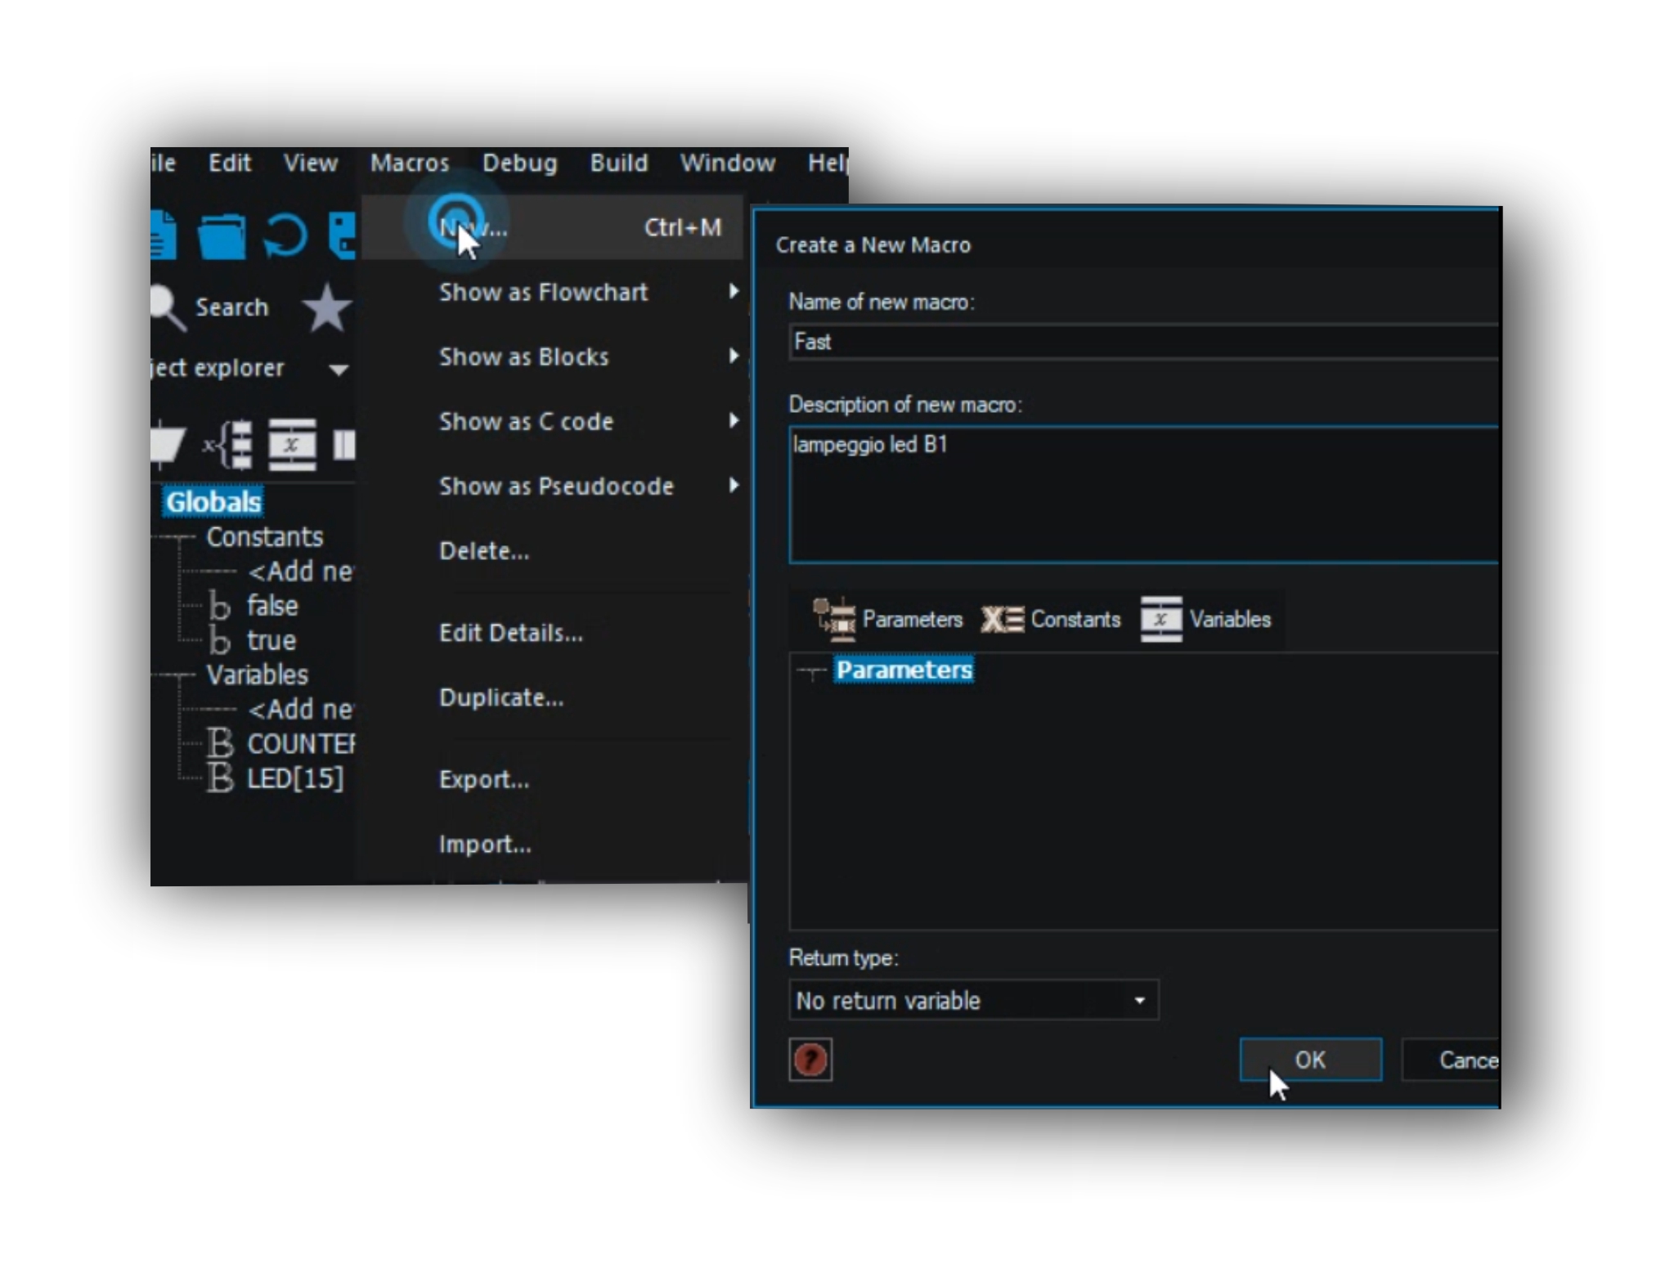The image size is (1674, 1273).
Task: Select the COUNTER variable
Action: [301, 744]
